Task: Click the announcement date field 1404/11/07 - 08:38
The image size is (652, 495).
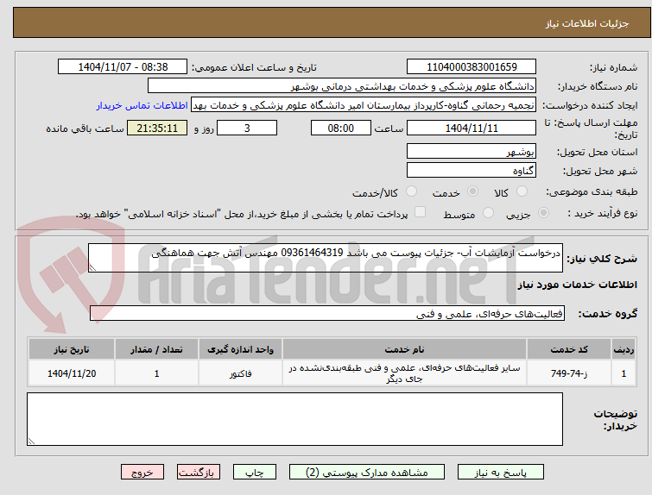Action: (x=123, y=67)
